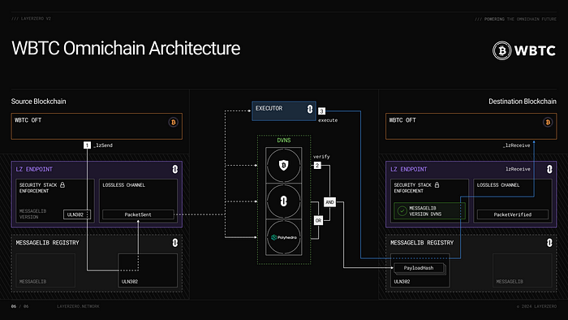Select the LayerZero DVN circle
This screenshot has width=568, height=320.
pyautogui.click(x=284, y=201)
